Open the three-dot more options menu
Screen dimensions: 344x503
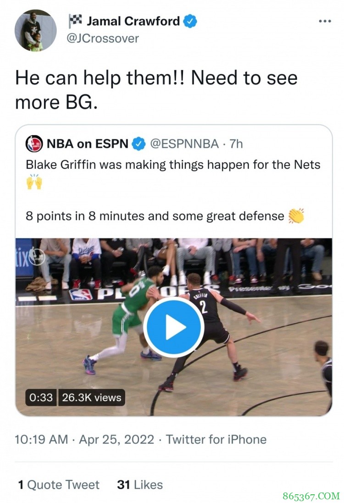click(x=325, y=22)
